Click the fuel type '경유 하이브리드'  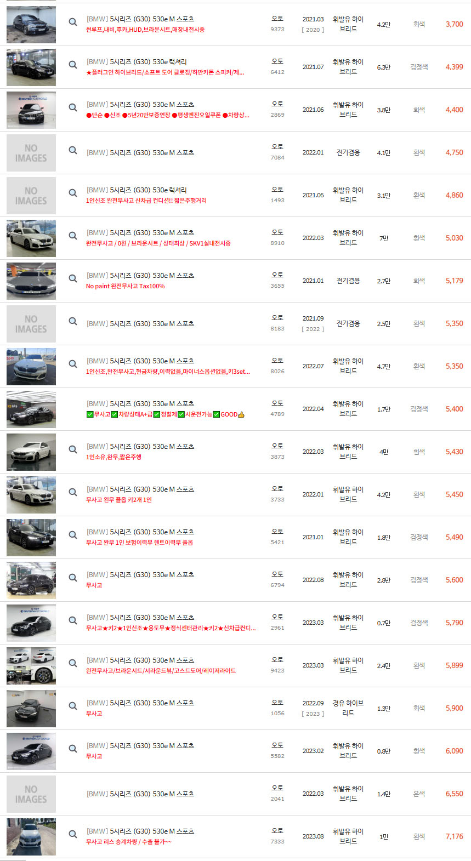point(348,708)
